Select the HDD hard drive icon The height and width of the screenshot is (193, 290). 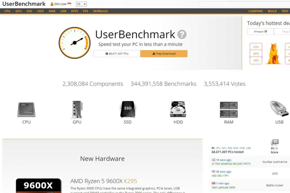178,109
